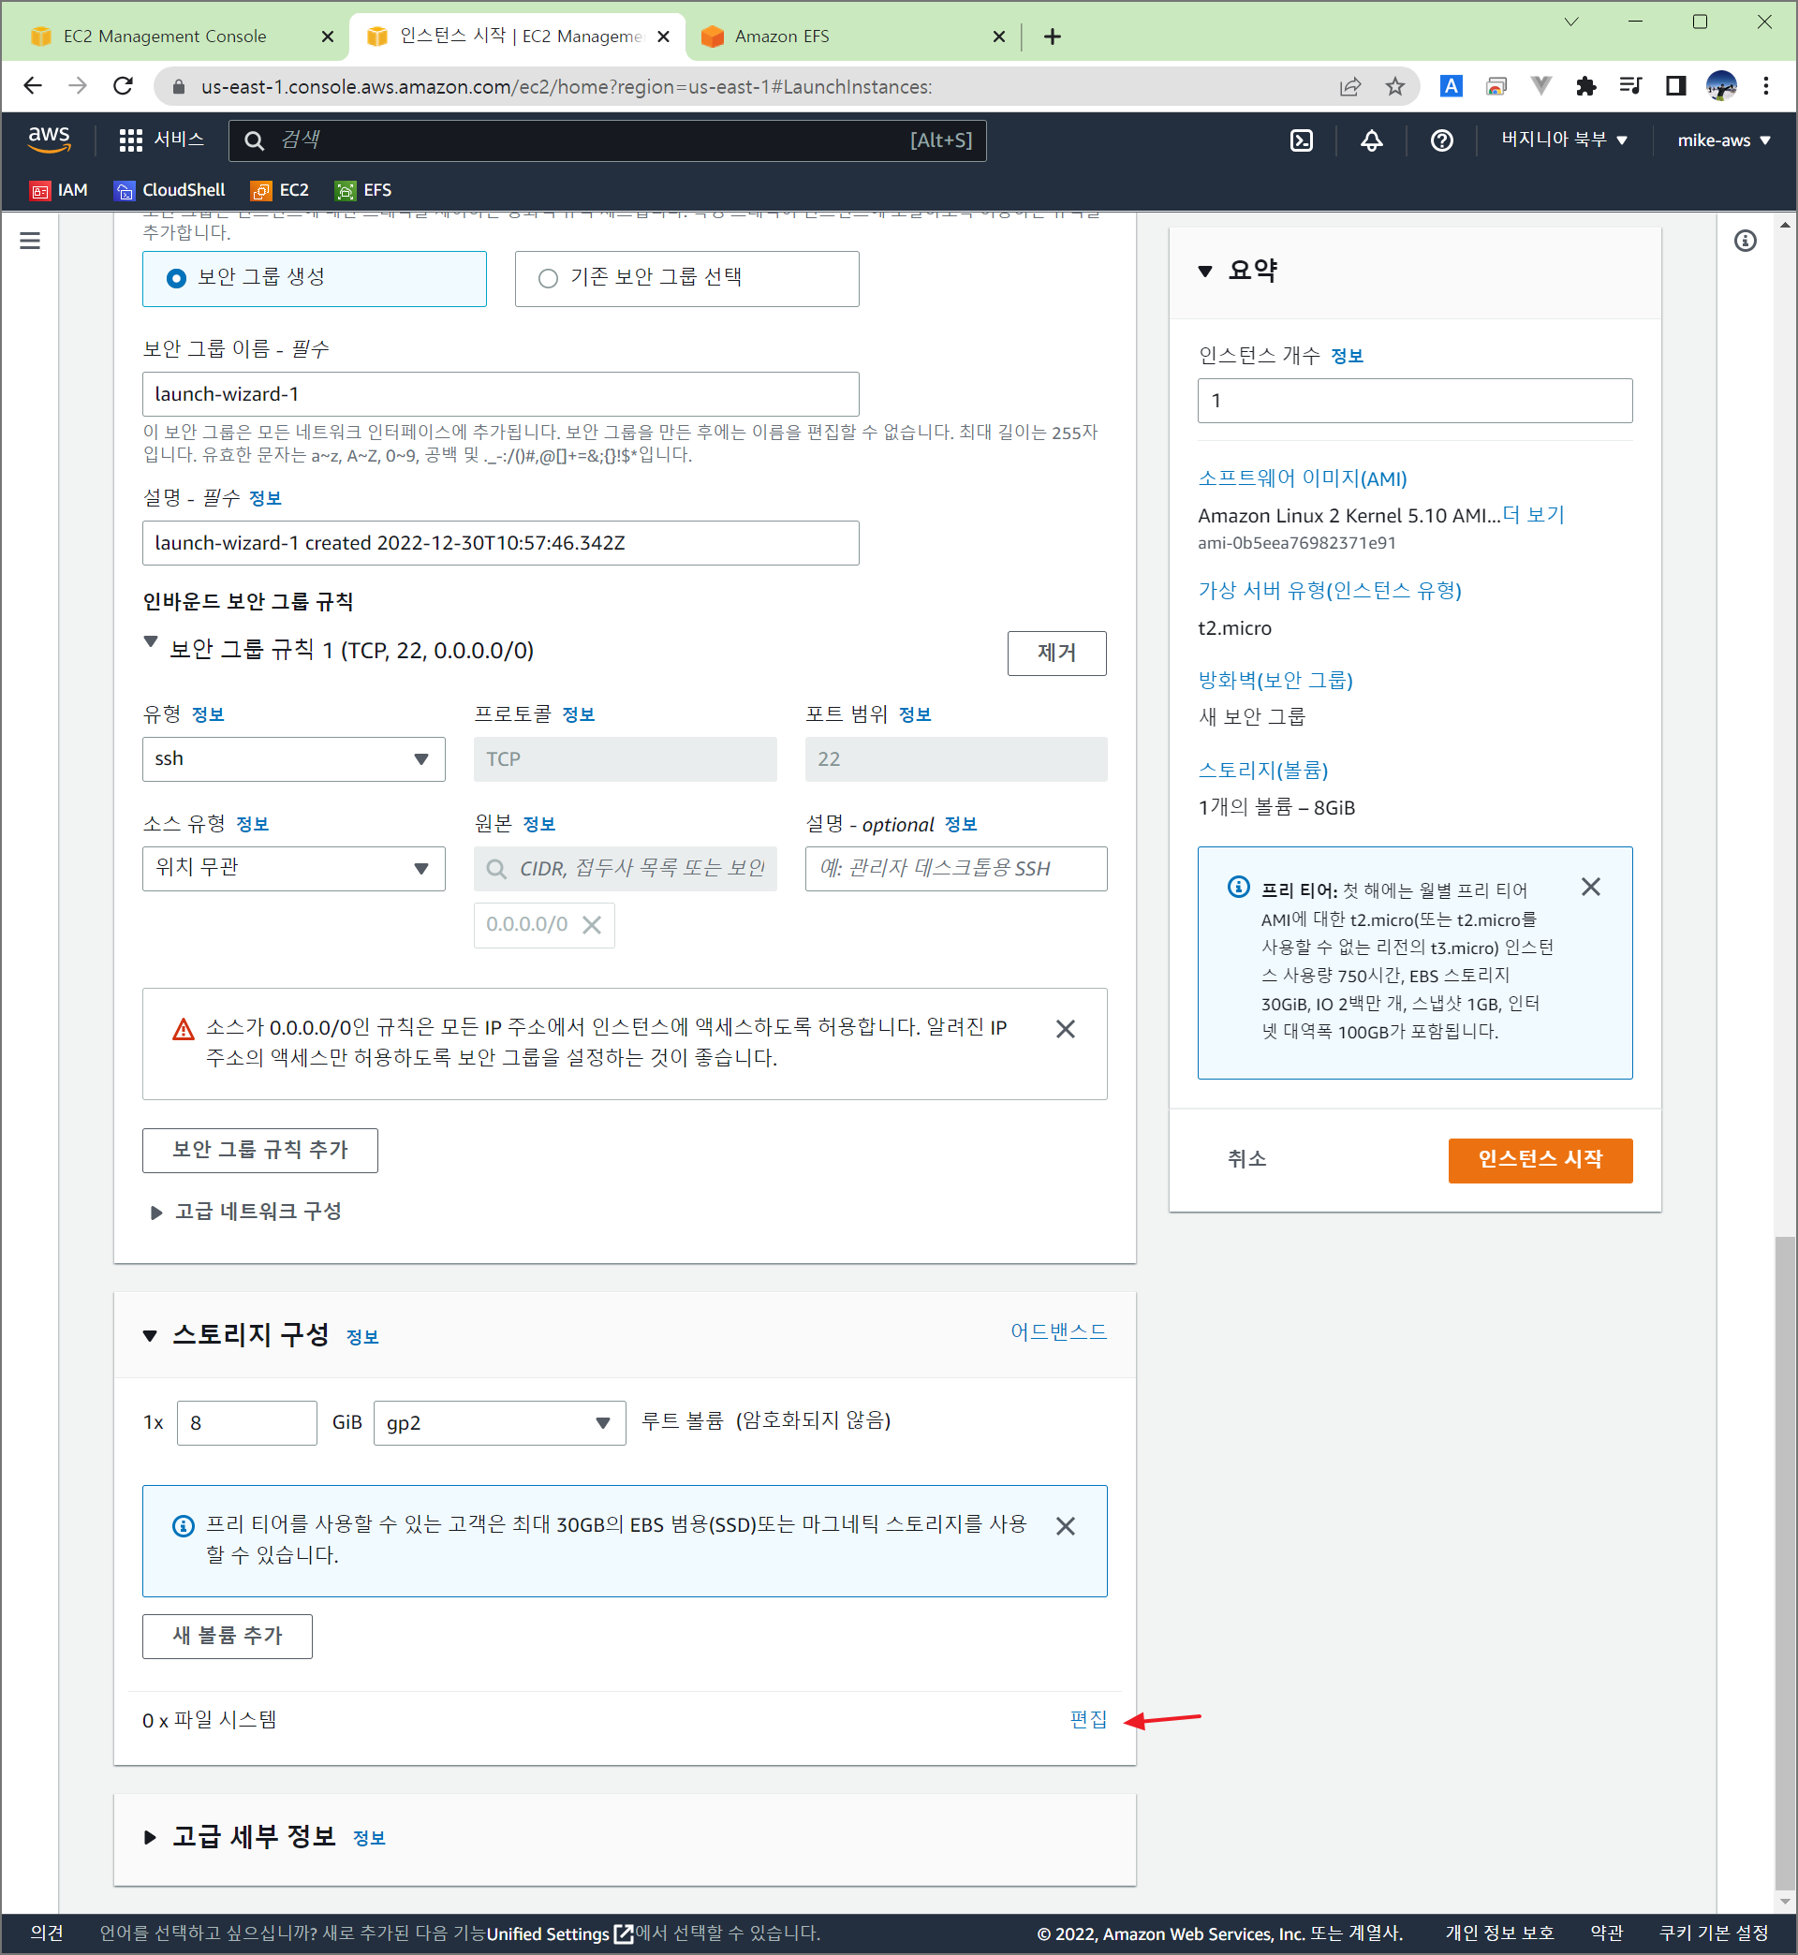Close the free tier summary notice
1798x1955 pixels.
click(x=1590, y=887)
